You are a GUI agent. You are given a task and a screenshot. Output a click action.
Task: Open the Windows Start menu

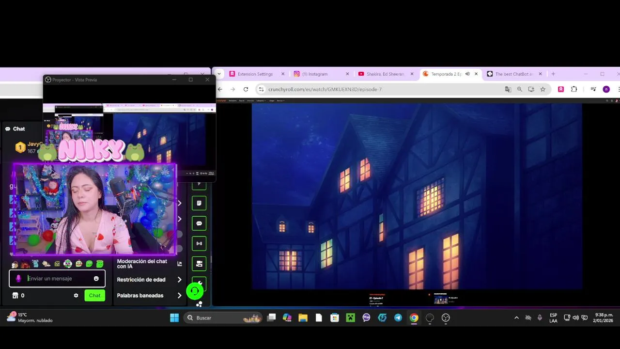click(x=174, y=318)
